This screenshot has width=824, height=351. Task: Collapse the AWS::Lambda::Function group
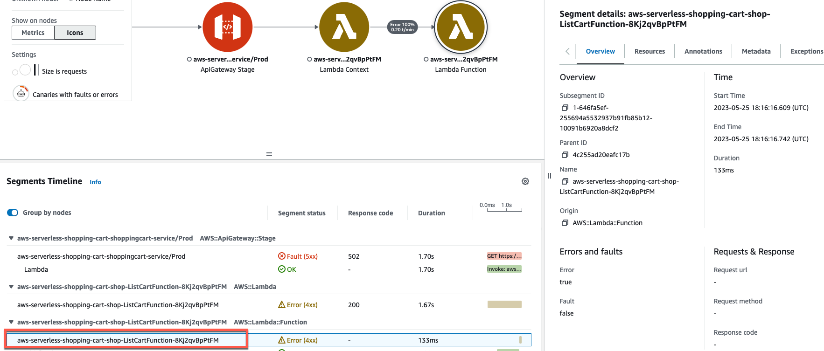[x=11, y=322]
